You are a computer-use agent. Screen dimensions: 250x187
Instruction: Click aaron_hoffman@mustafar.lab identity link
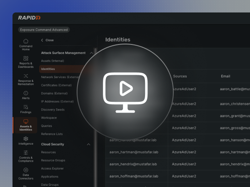134,176
